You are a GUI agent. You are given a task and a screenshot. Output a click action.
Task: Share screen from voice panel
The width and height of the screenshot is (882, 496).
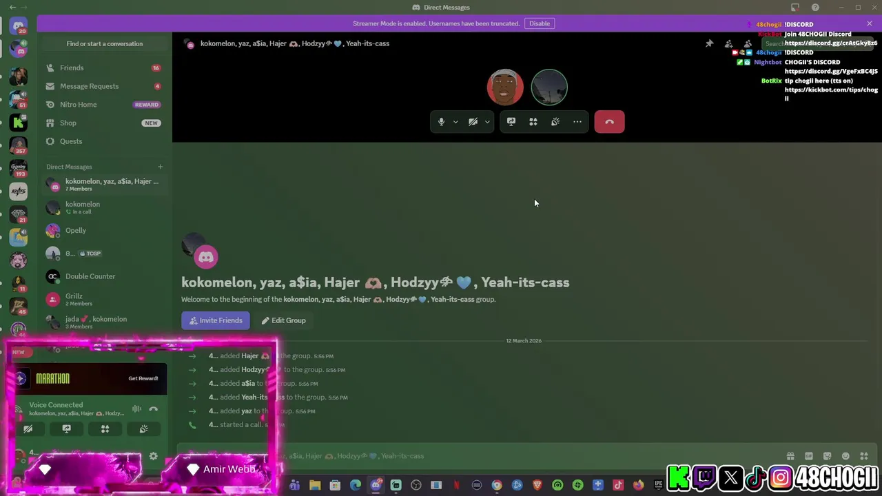(66, 428)
